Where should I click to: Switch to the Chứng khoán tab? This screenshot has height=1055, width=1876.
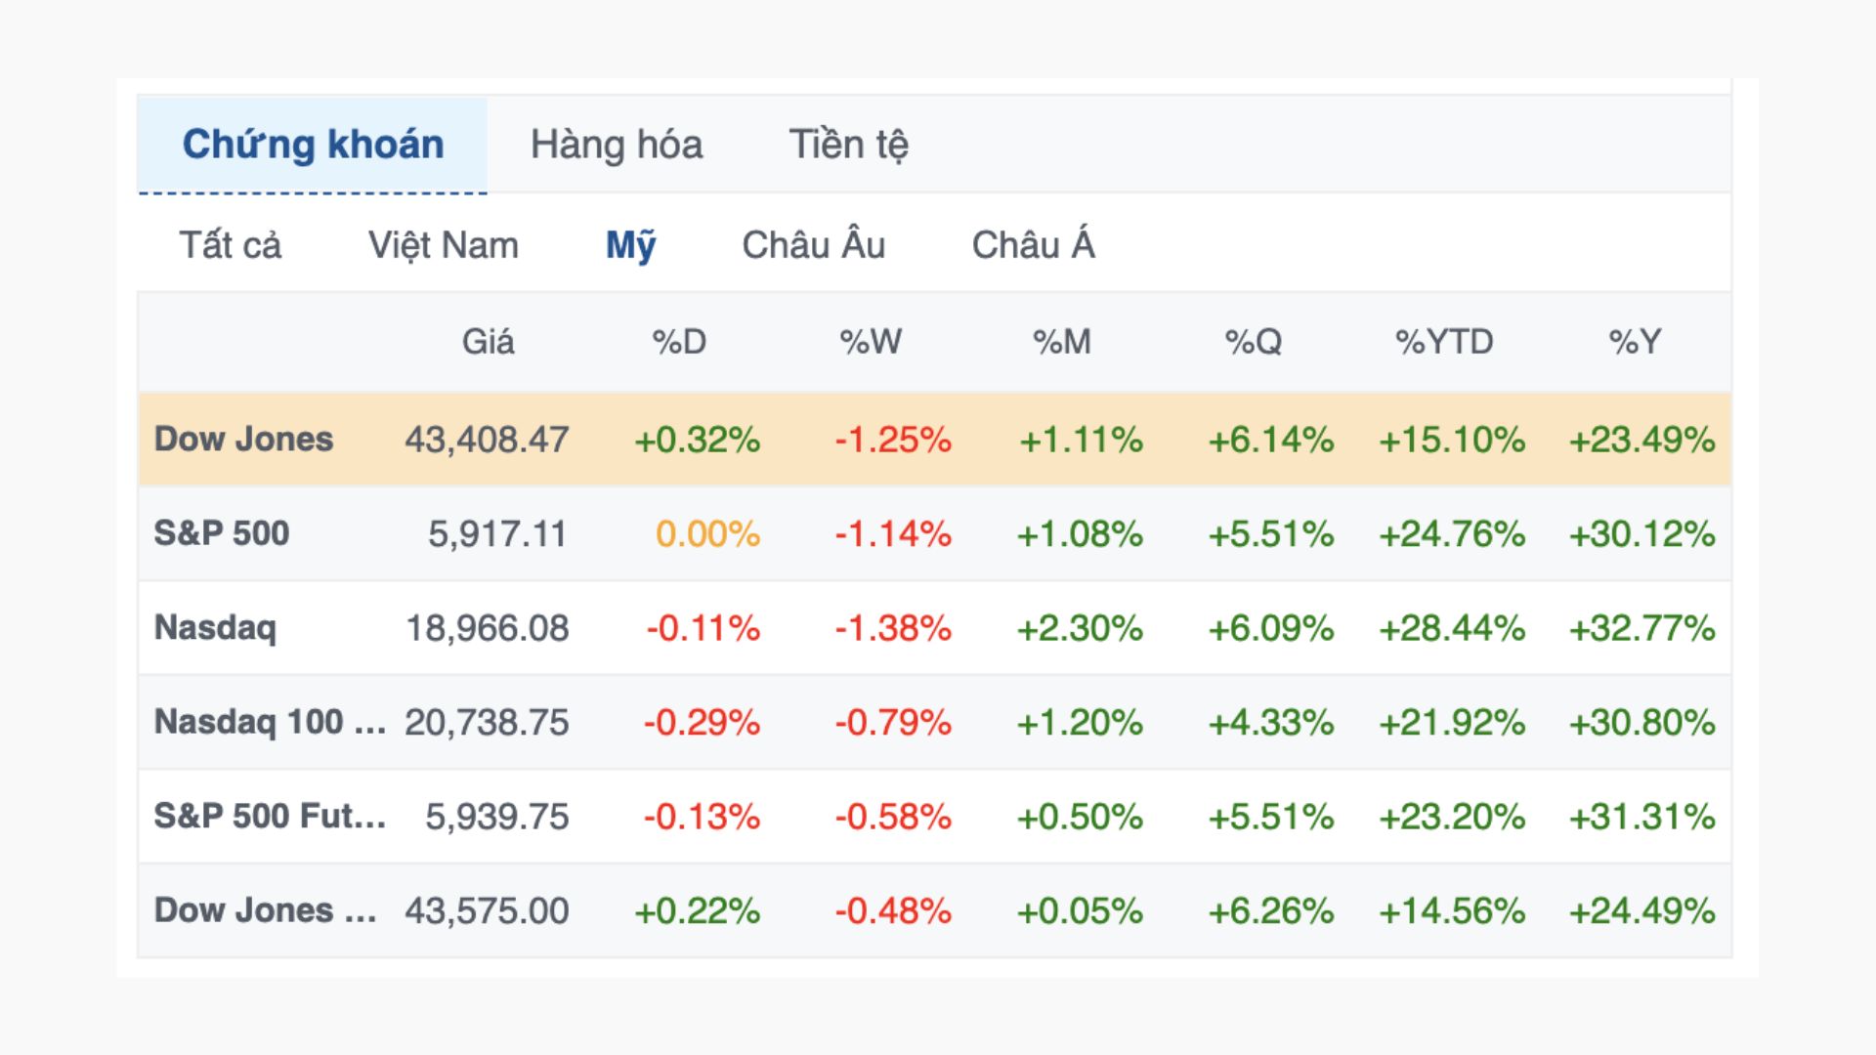313,145
